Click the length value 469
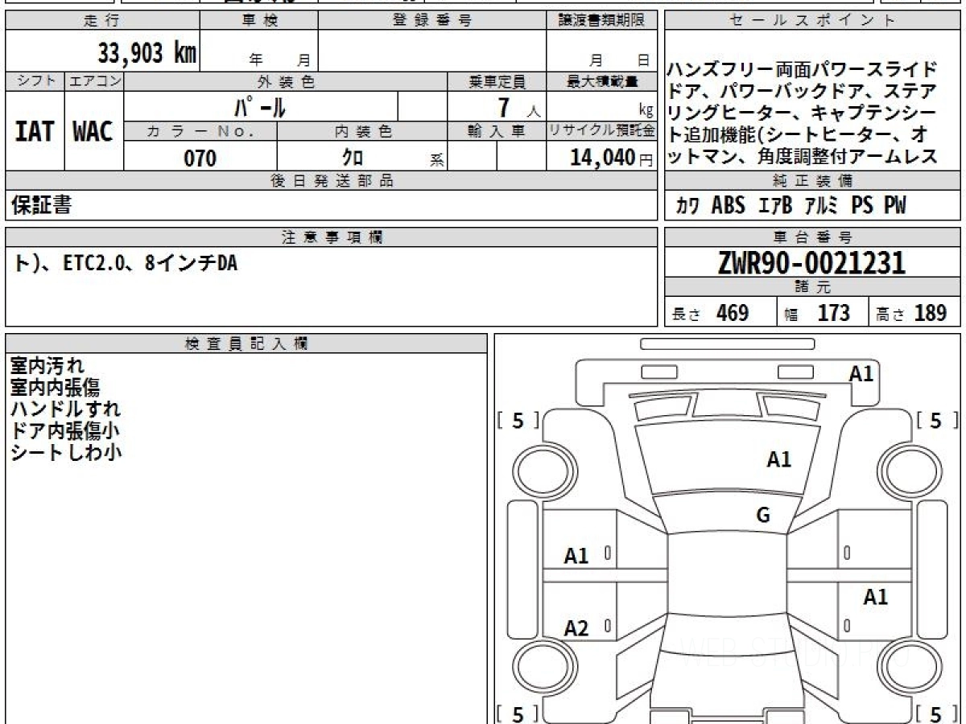Image resolution: width=966 pixels, height=724 pixels. (x=733, y=313)
